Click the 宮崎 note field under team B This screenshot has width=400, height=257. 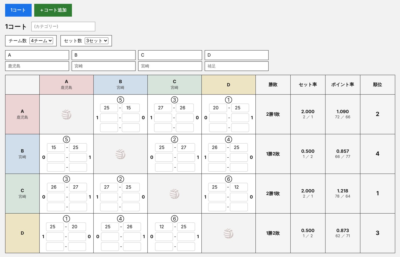(103, 66)
